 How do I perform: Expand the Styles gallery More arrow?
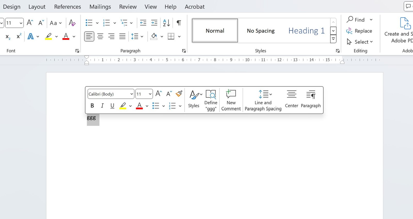(x=333, y=39)
